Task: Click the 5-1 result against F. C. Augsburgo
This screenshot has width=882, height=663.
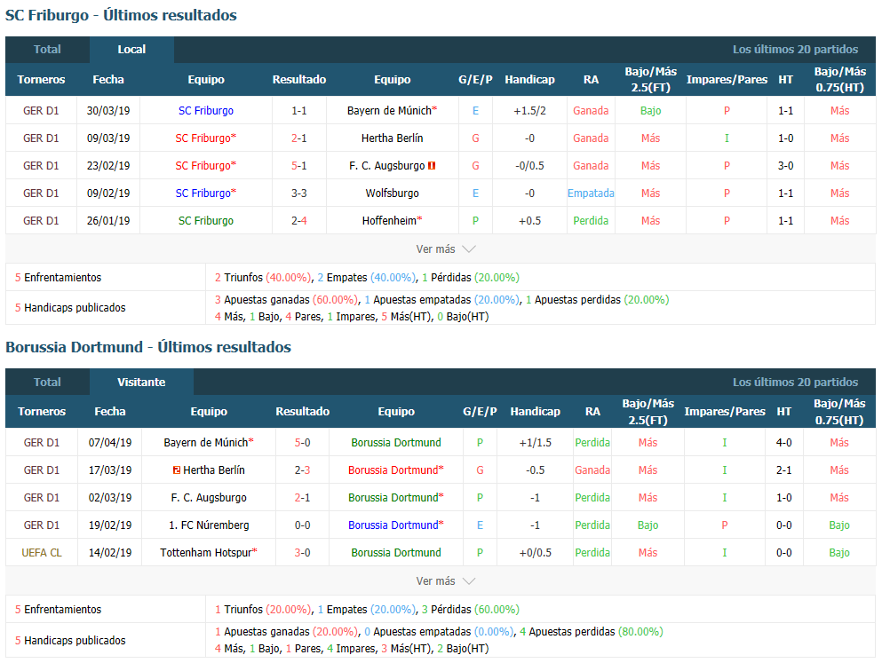Action: [x=299, y=166]
